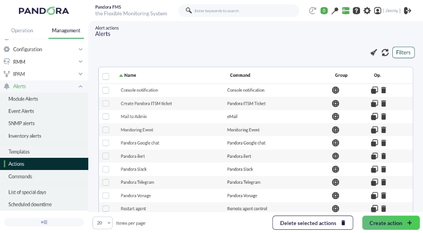Open Event Alerts in sidebar

click(x=21, y=111)
